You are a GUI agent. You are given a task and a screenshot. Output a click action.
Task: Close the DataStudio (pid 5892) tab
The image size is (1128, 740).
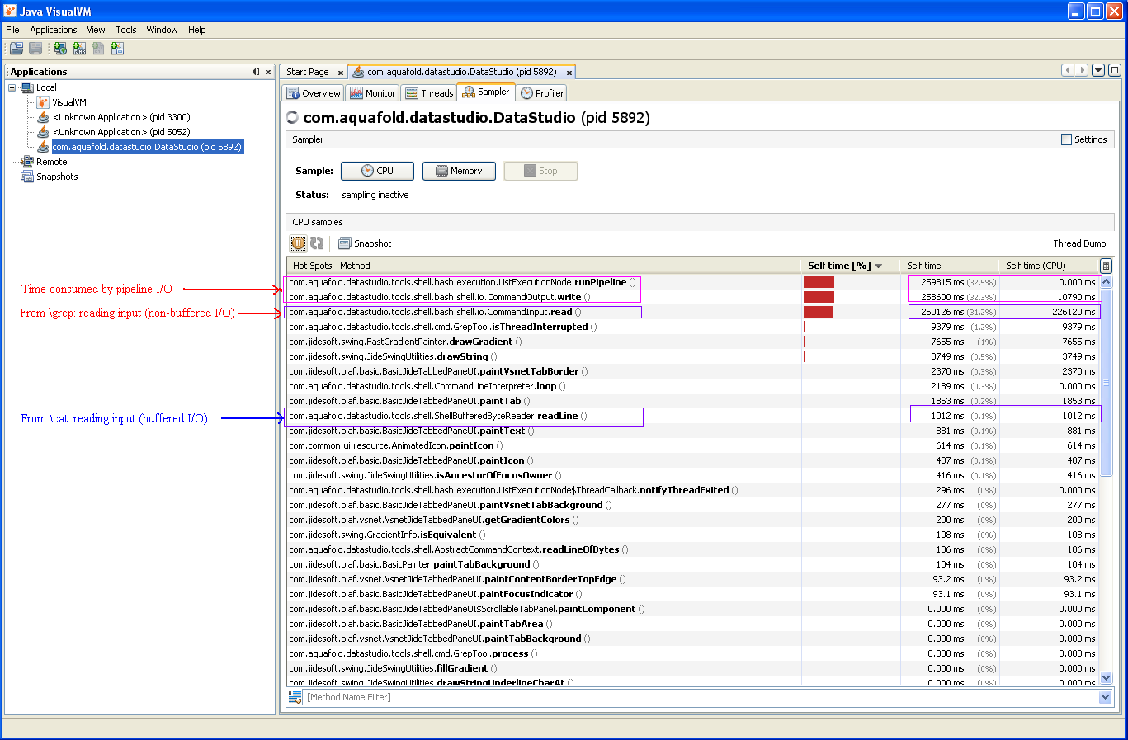569,73
